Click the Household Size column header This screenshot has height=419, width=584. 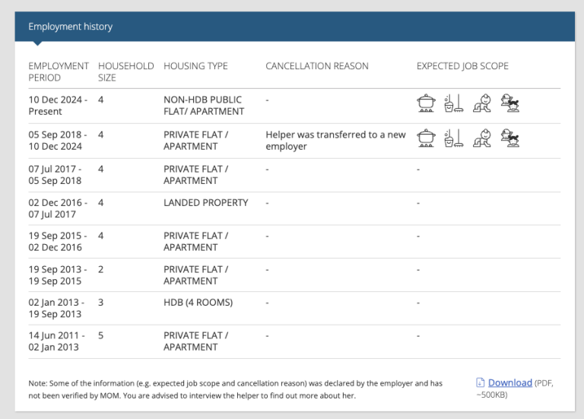click(126, 71)
